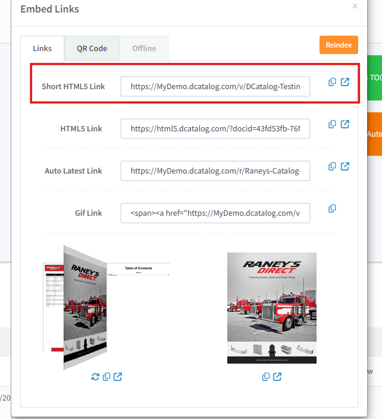
Task: Copy link under the flipbook gif preview
Action: click(x=107, y=377)
